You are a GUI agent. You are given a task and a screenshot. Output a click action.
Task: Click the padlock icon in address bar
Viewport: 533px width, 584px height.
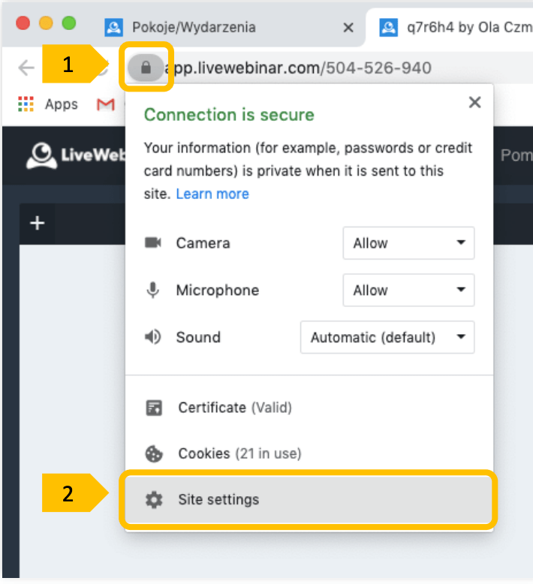(x=146, y=68)
